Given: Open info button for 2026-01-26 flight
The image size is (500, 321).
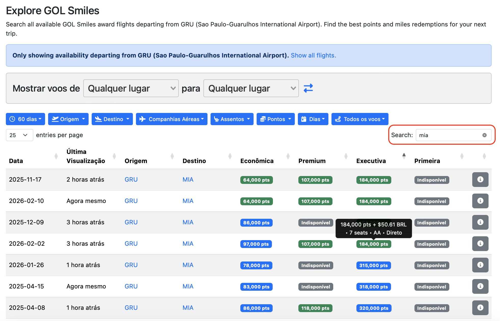Looking at the screenshot, I should pos(480,265).
